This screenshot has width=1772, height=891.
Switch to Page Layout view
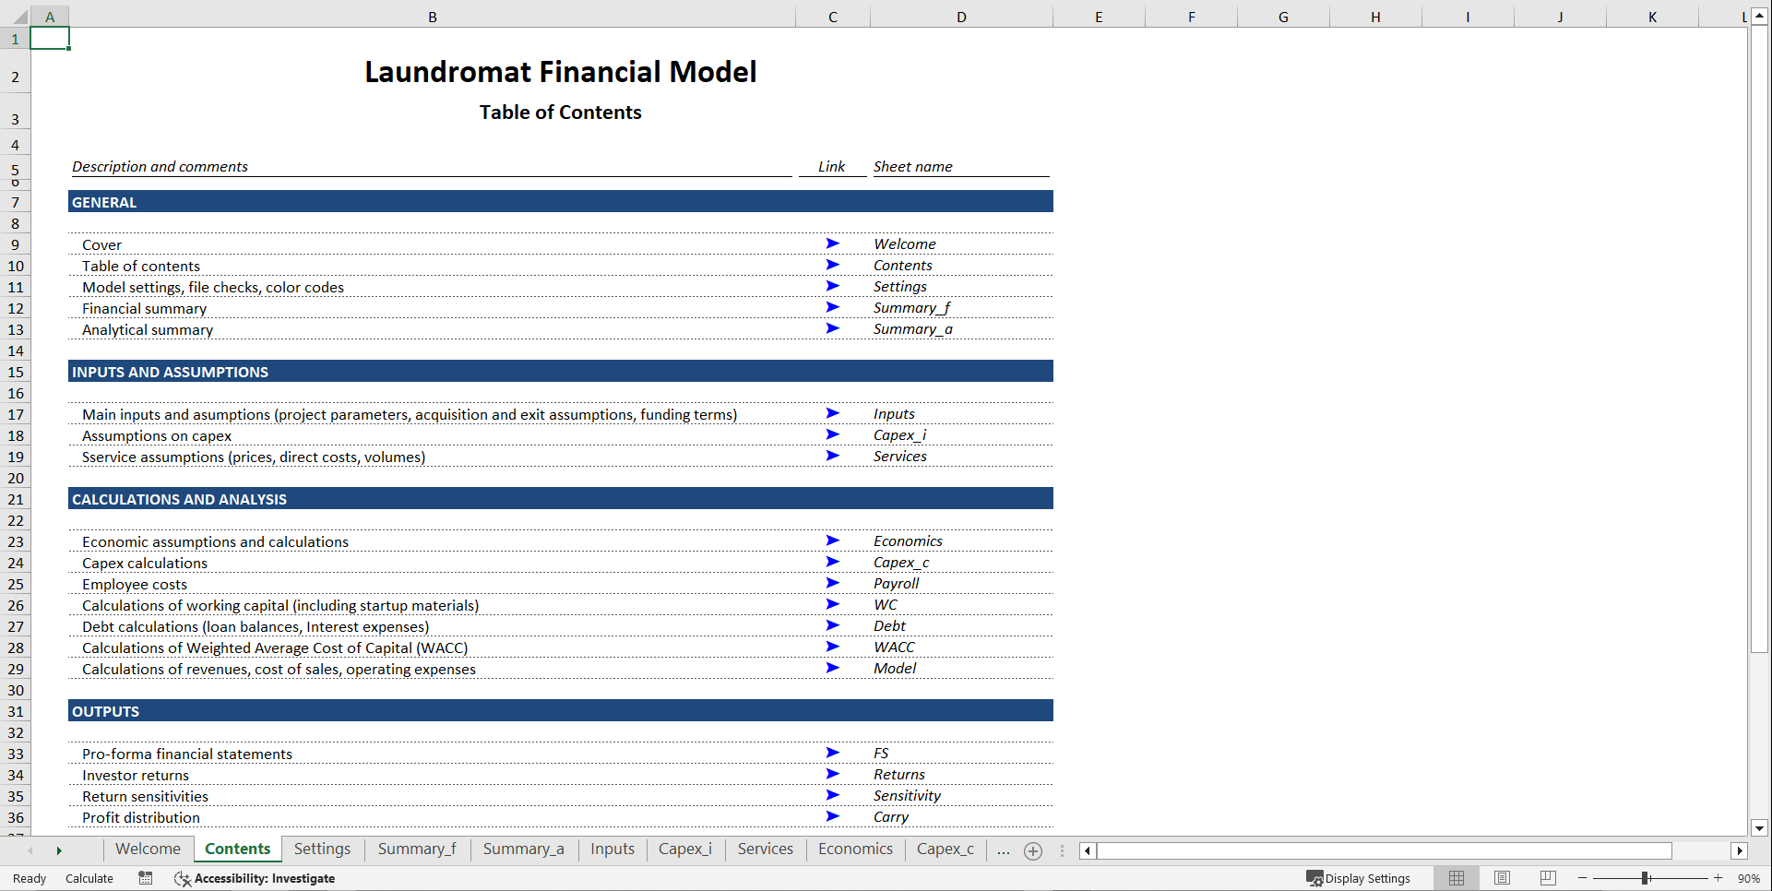1502,878
